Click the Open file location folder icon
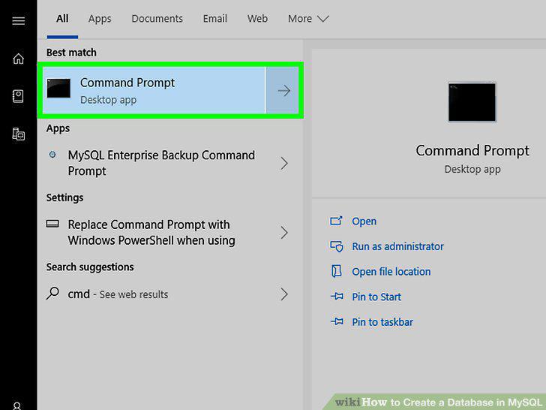This screenshot has width=546, height=410. click(336, 271)
